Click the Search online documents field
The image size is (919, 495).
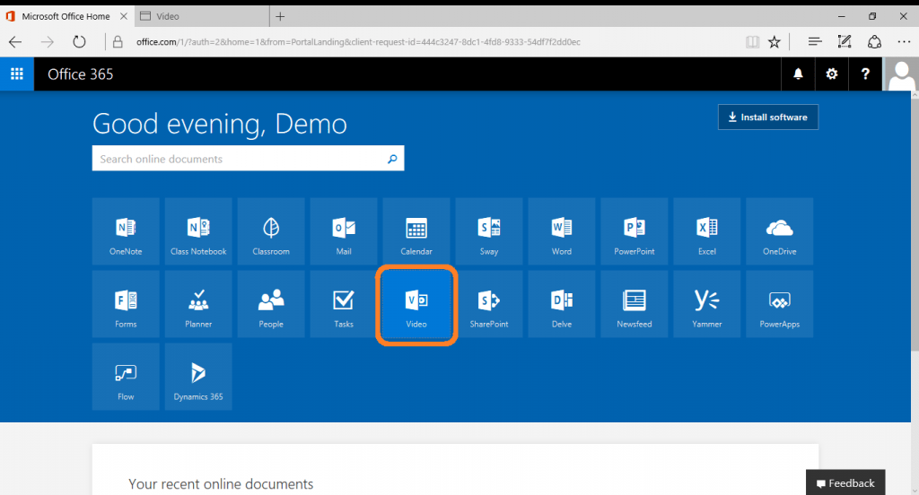[x=248, y=158]
